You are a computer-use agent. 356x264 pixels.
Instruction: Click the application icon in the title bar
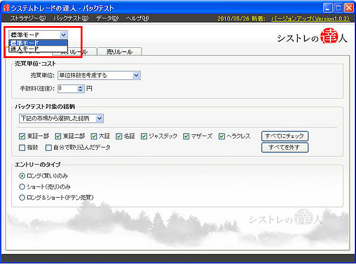tap(7, 8)
